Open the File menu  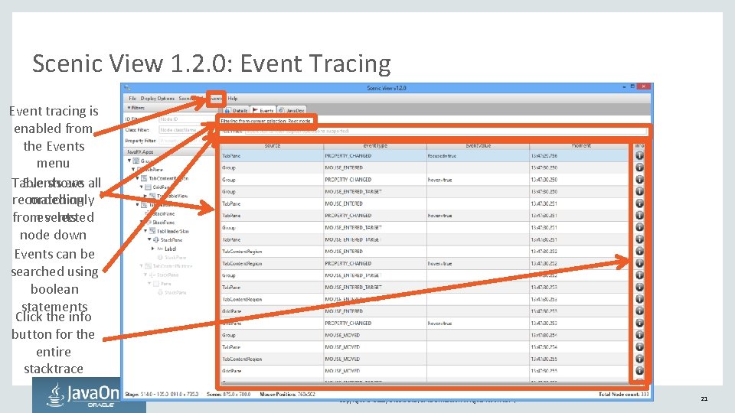pos(132,99)
